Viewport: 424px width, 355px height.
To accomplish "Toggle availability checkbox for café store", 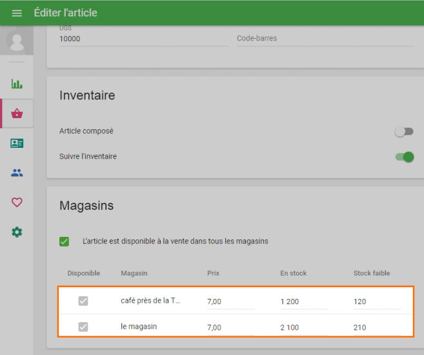I will click(x=83, y=301).
